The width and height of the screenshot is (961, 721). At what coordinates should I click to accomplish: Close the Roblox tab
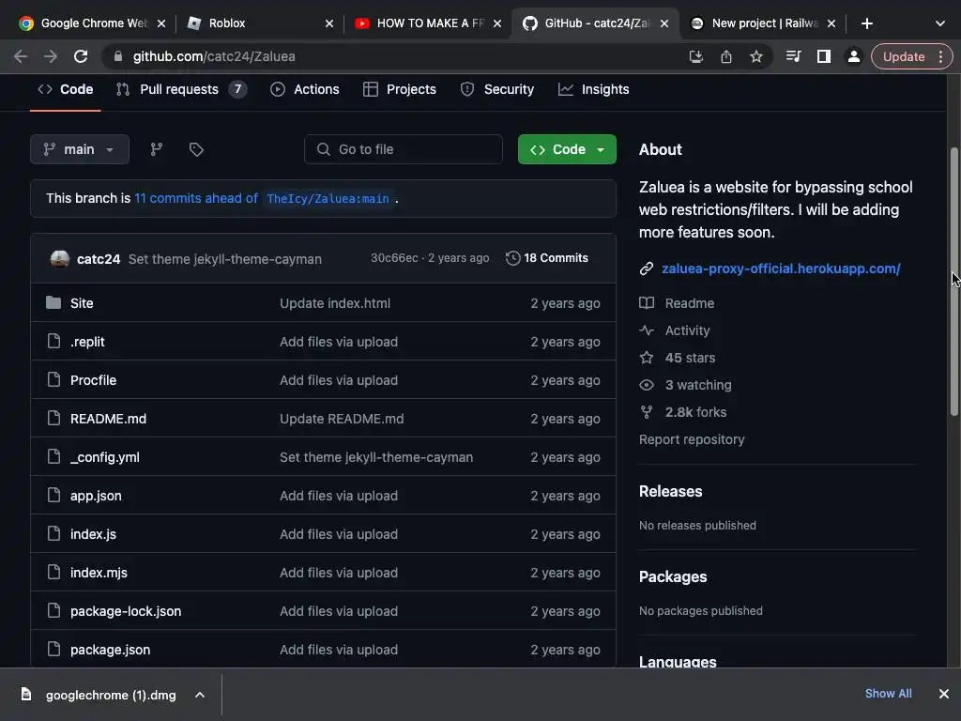[x=329, y=23]
